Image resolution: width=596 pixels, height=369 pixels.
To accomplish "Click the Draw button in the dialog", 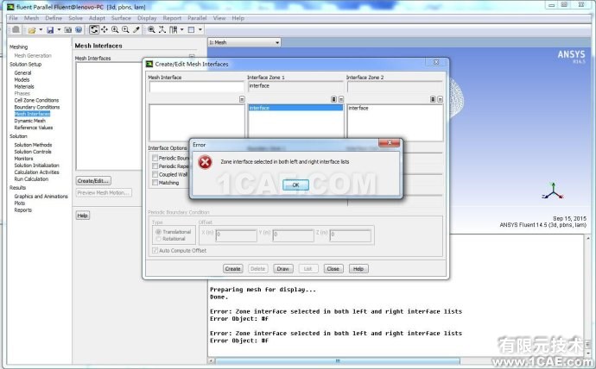I will [x=282, y=268].
